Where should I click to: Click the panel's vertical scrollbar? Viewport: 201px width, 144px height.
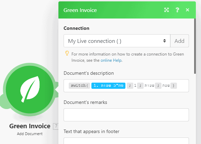[x=195, y=46]
